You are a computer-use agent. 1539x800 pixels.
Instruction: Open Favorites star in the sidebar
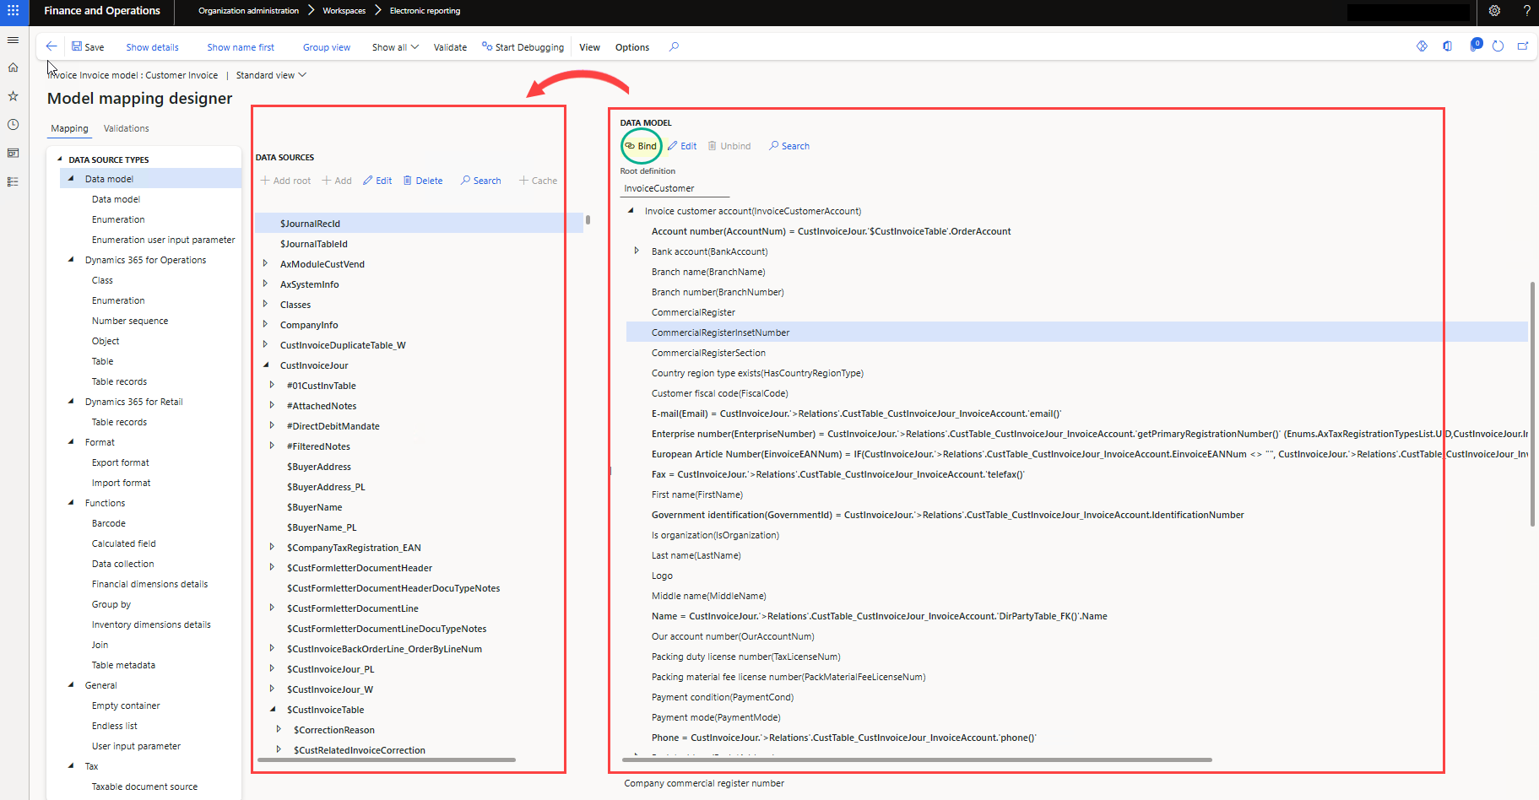point(14,96)
